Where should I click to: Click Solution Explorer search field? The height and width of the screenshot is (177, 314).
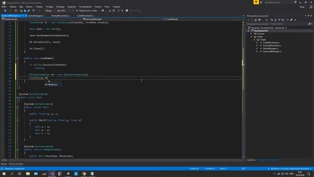(277, 24)
